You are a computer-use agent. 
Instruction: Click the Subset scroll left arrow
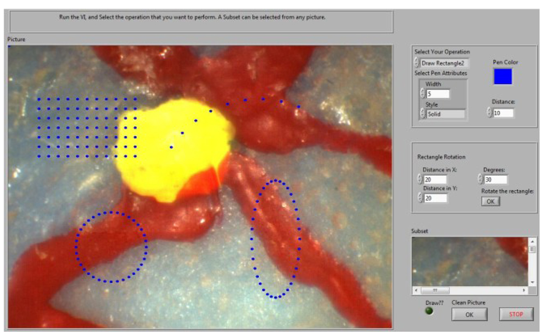tap(416, 291)
